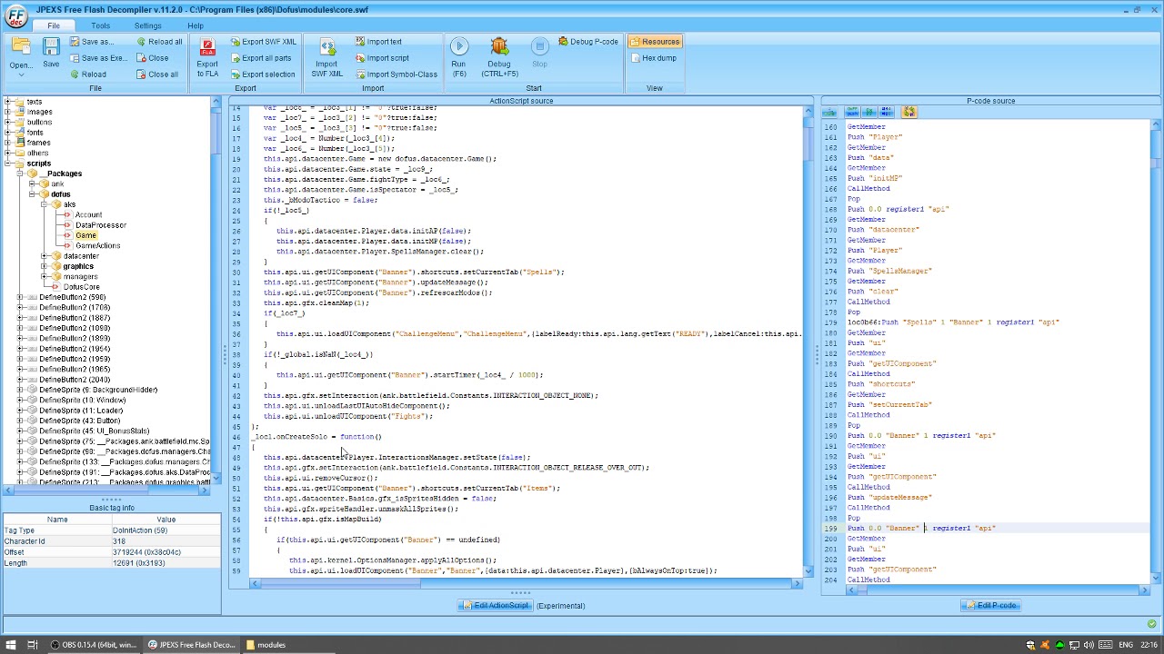Click the Reload all item
Screen dimensions: 1164x654
[x=158, y=42]
